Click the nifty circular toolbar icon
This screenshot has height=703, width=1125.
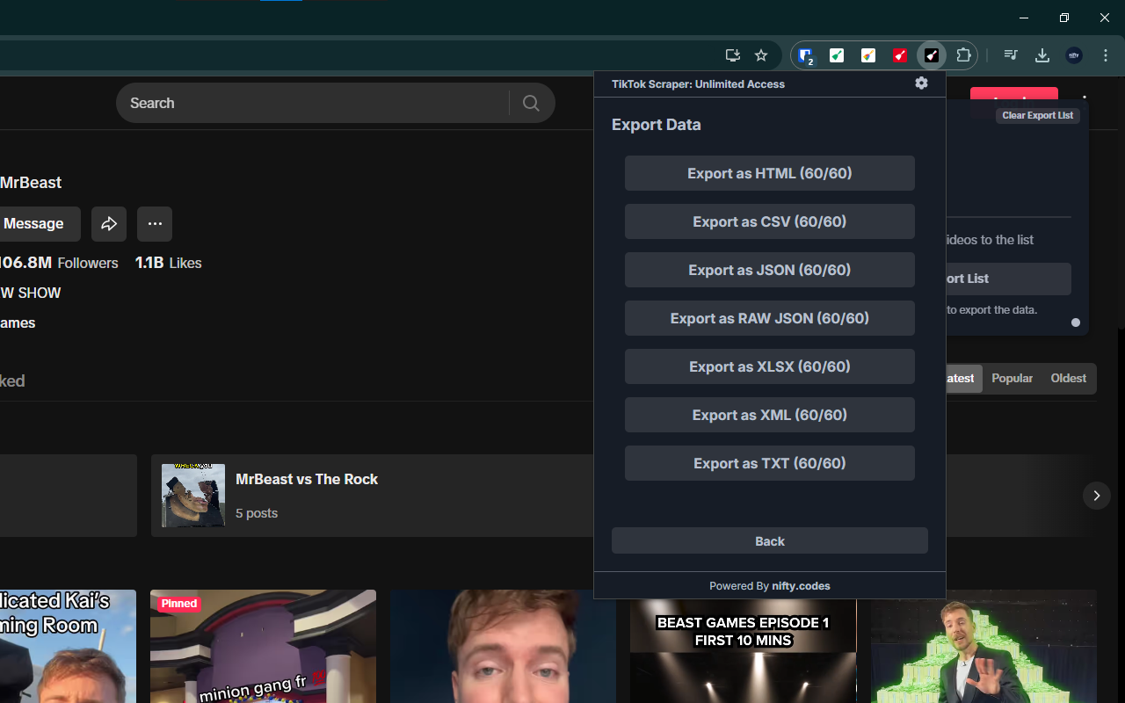coord(1074,55)
